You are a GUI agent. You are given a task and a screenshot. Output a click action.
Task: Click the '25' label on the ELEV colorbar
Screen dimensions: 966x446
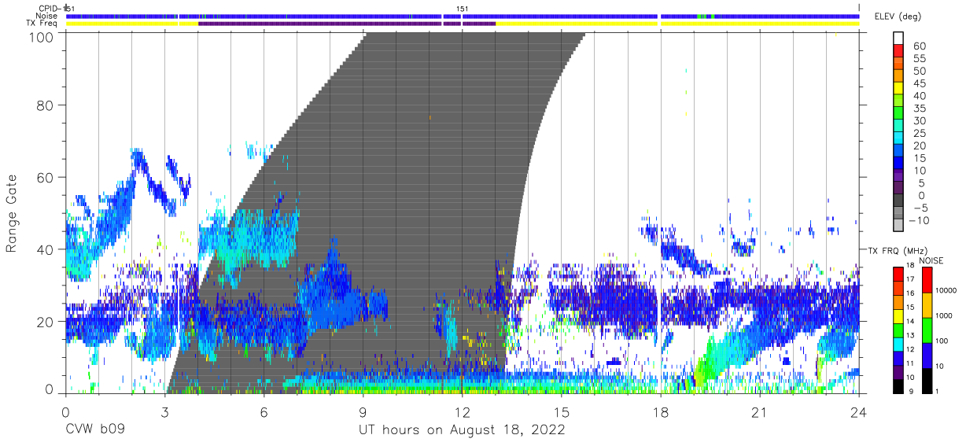(919, 134)
